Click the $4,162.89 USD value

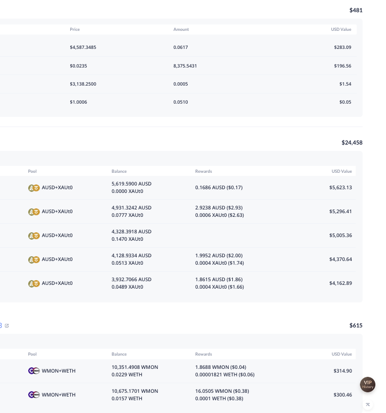[340, 283]
